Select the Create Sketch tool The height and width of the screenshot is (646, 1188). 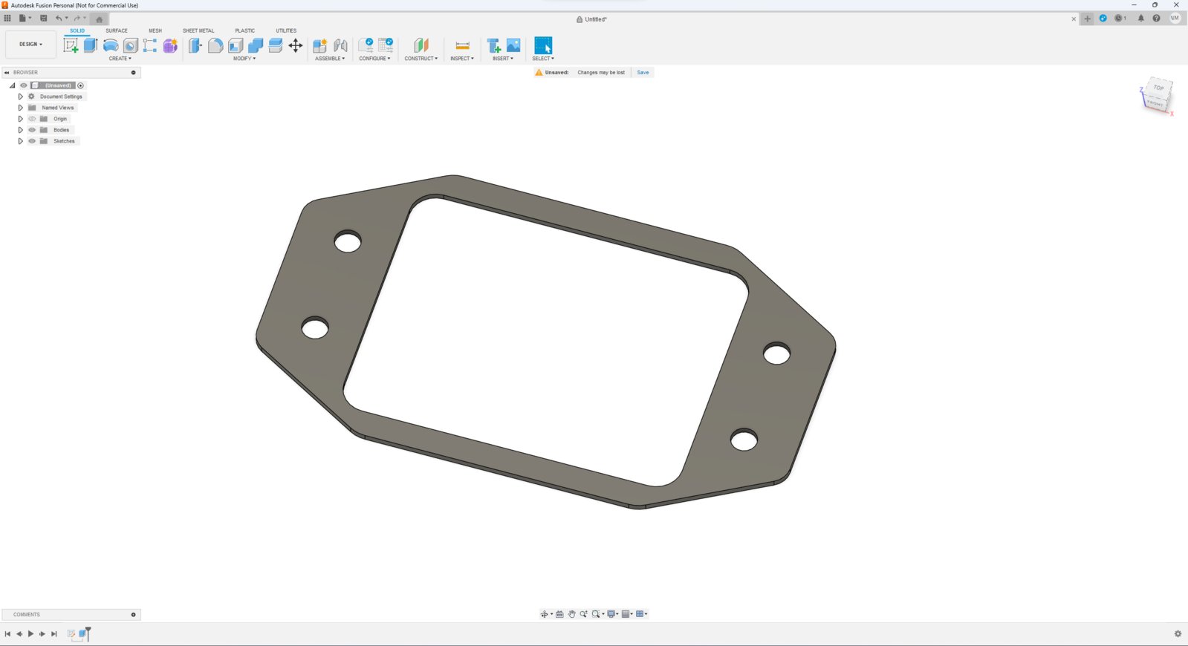pyautogui.click(x=71, y=45)
